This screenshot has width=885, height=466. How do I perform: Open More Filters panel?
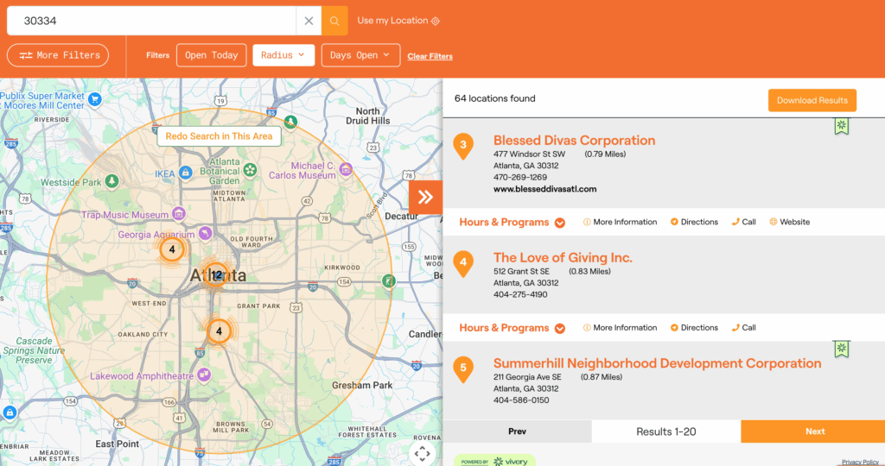pos(58,55)
